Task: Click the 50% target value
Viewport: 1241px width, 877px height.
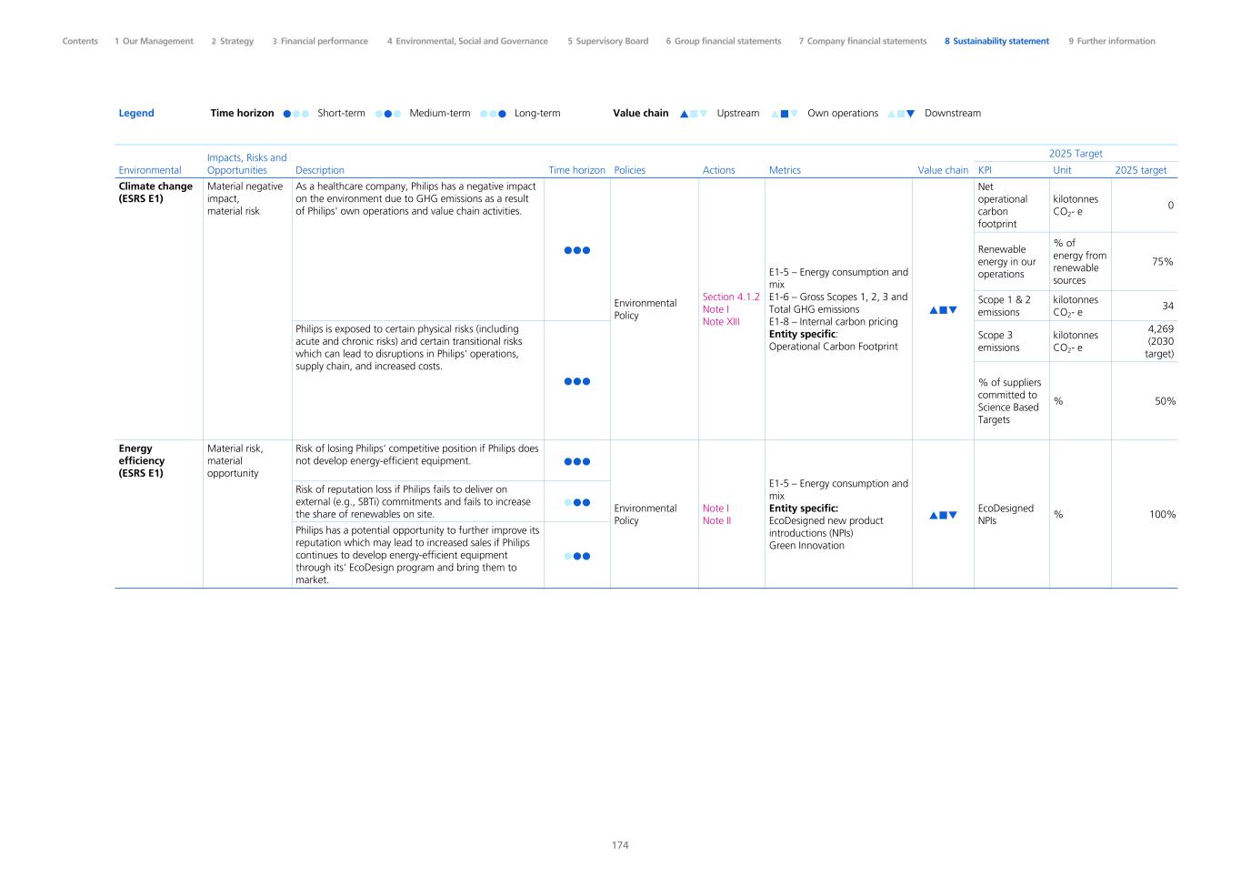Action: [1165, 401]
